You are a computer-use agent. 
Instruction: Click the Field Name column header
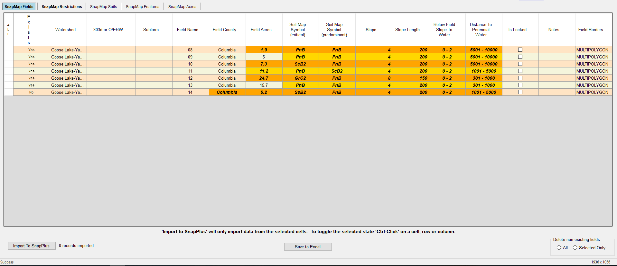point(191,30)
